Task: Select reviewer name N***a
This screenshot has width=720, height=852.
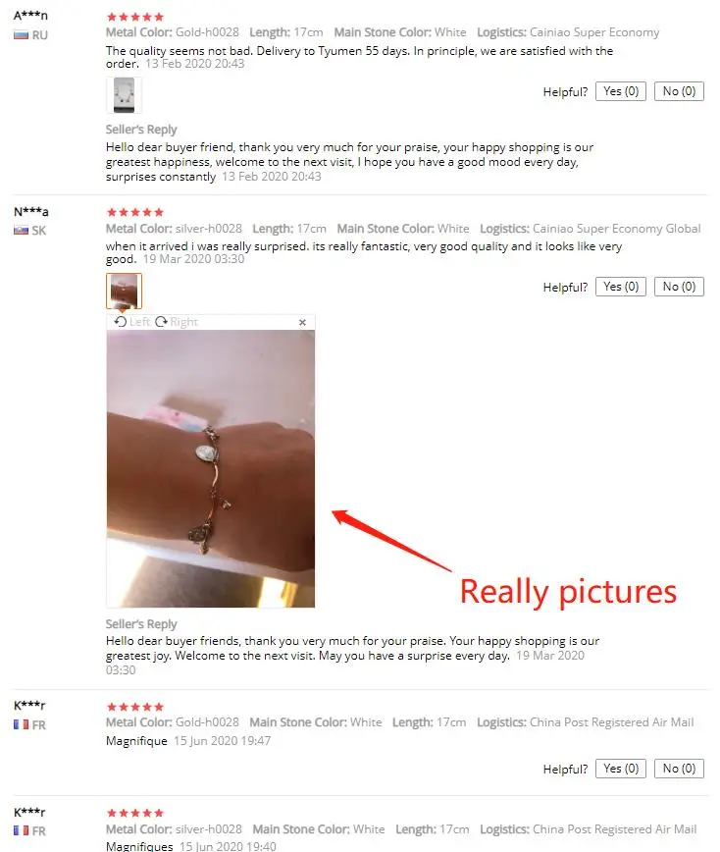Action: (31, 211)
